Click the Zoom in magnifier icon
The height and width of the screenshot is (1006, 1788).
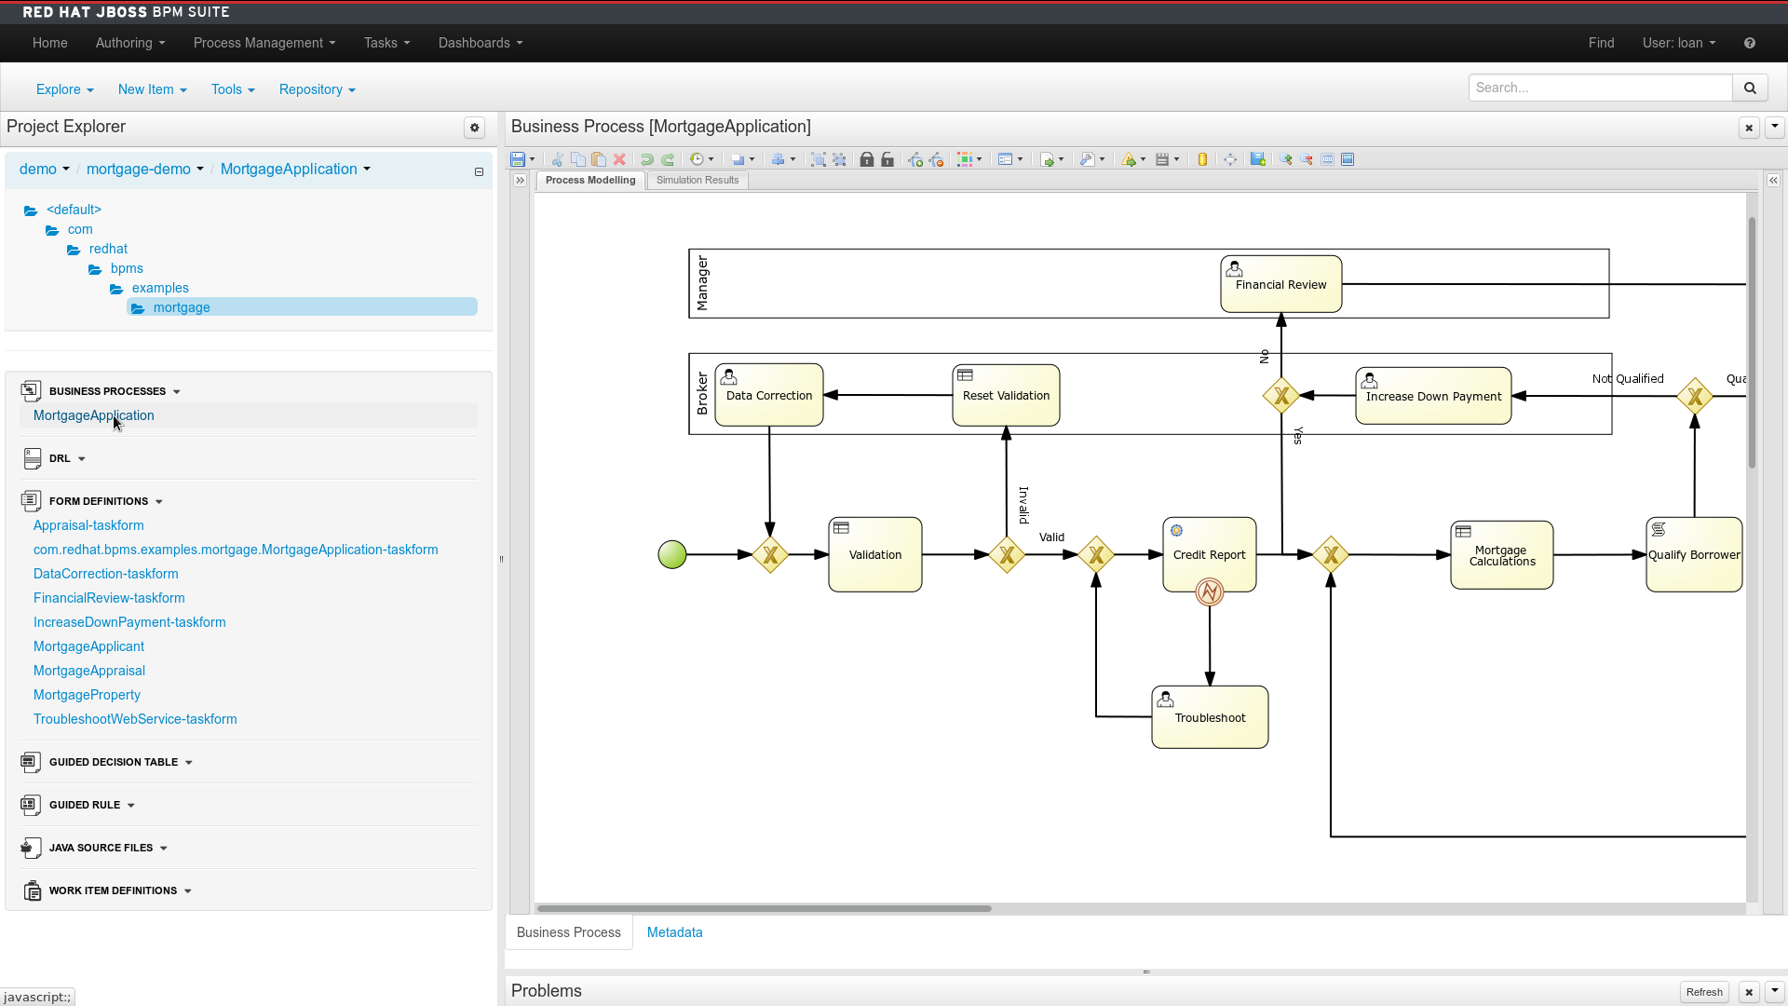(1286, 159)
